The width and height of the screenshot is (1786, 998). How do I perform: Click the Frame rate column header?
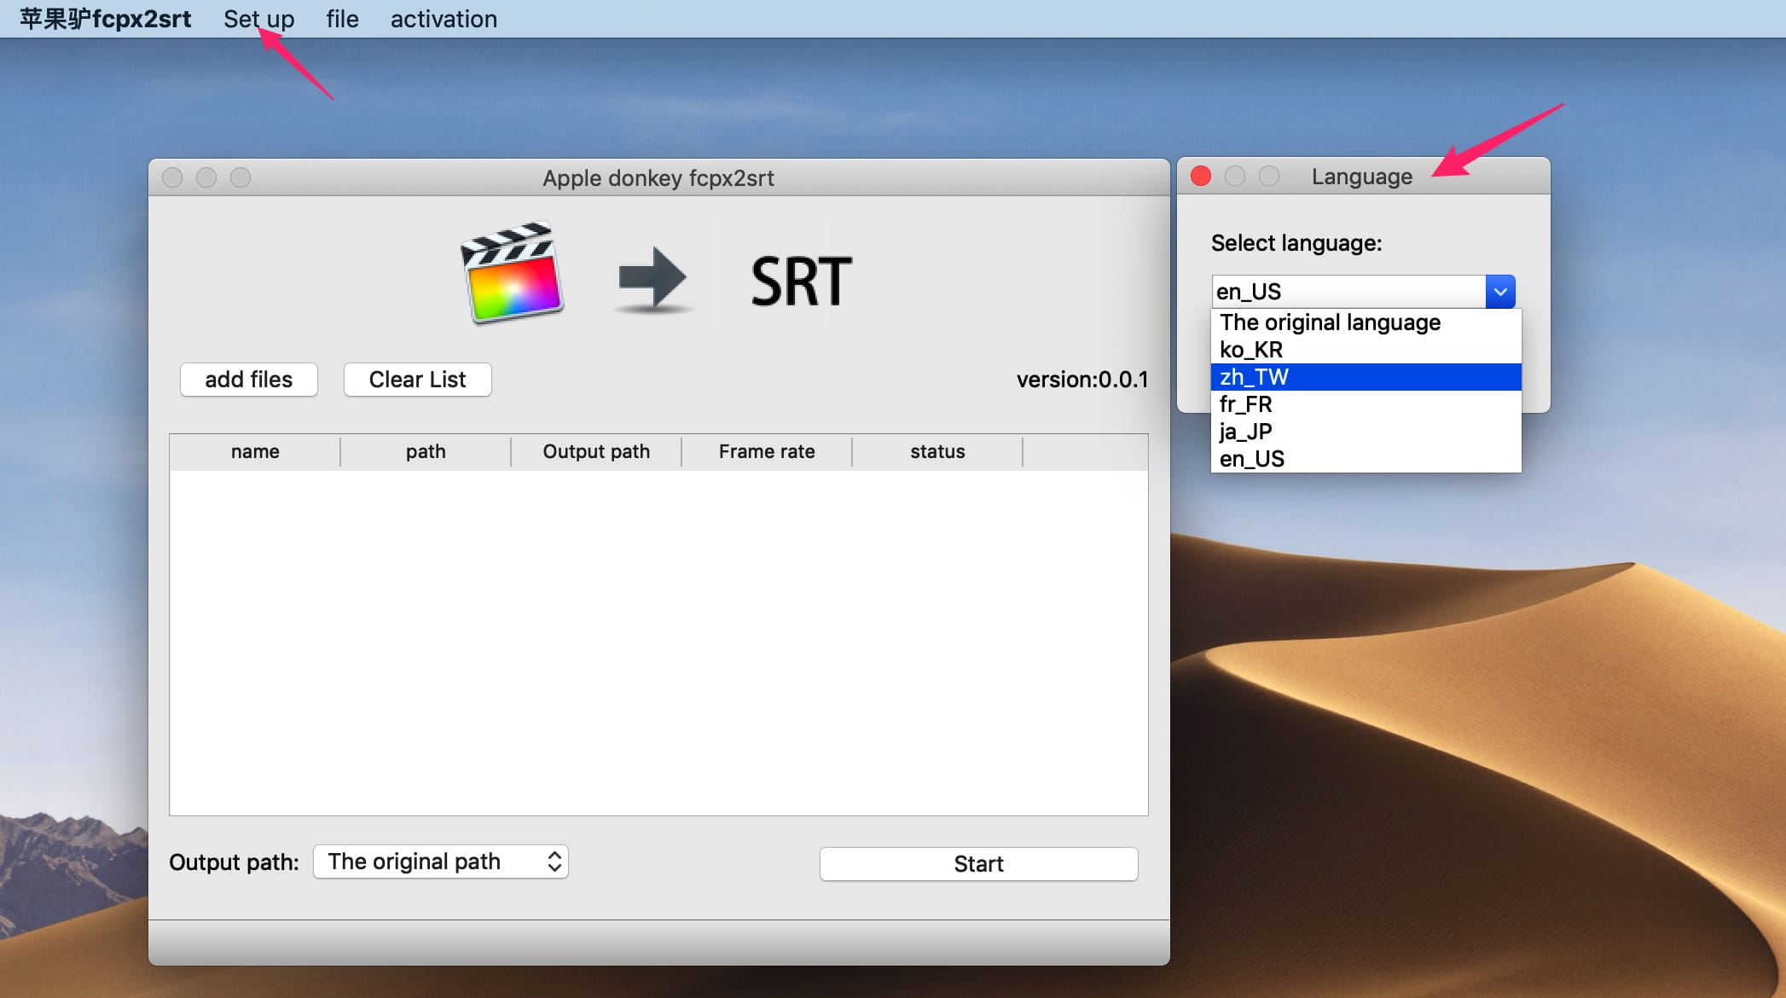[x=767, y=452]
